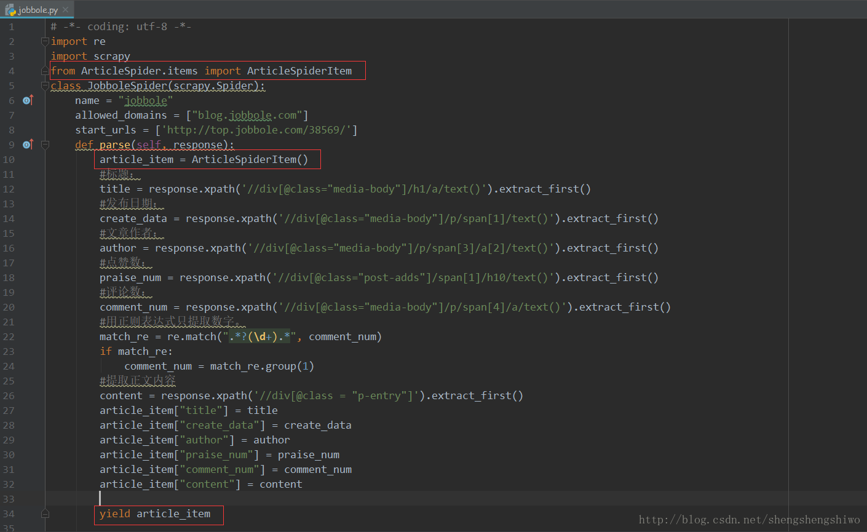867x532 pixels.
Task: Click 'create_data' in its response.xpath assignment
Action: pos(133,218)
